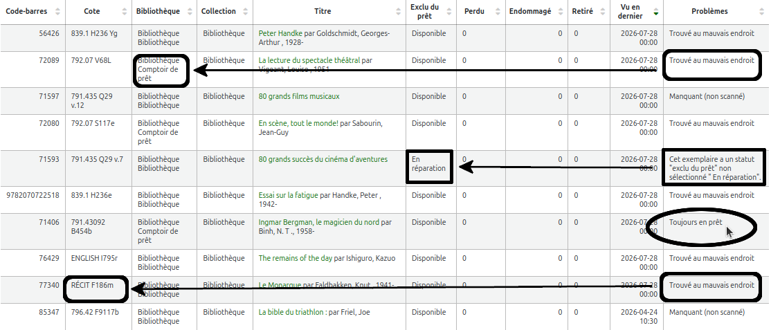The width and height of the screenshot is (771, 330).
Task: Click sort arrows beside Endommagé header
Action: (x=560, y=11)
